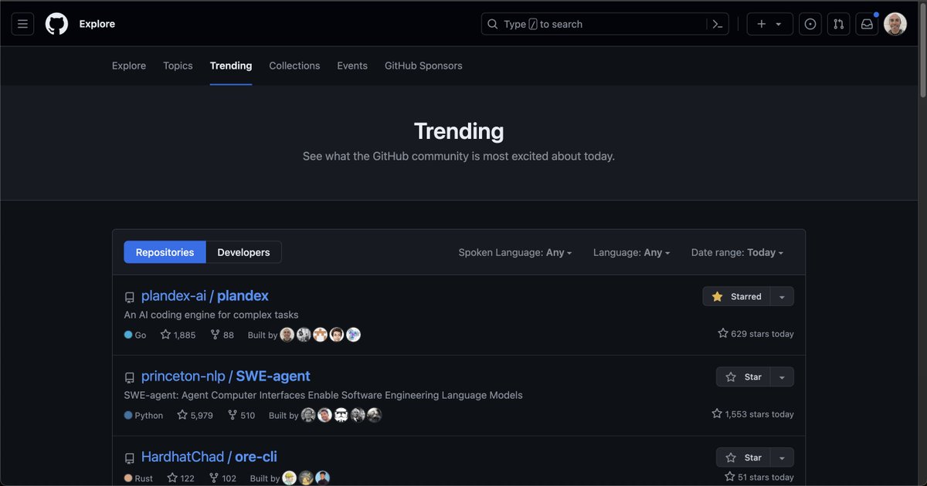Screen dimensions: 927x486
Task: Open the hamburger navigation menu
Action: [x=22, y=24]
